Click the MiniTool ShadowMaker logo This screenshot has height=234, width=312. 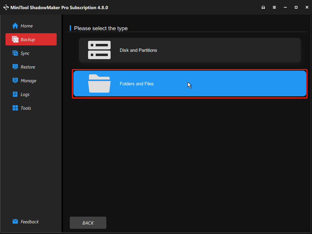6,7
